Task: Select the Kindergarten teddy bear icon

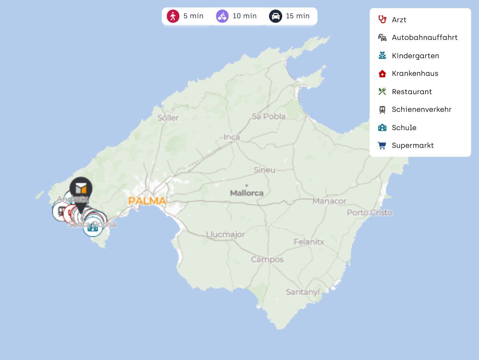Action: [382, 56]
